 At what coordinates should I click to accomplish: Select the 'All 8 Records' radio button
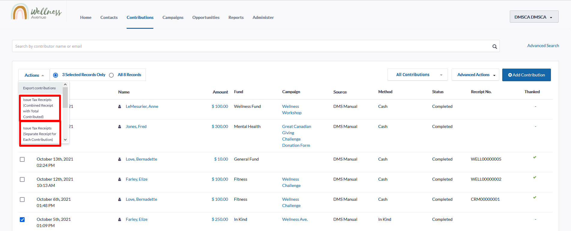pyautogui.click(x=111, y=75)
